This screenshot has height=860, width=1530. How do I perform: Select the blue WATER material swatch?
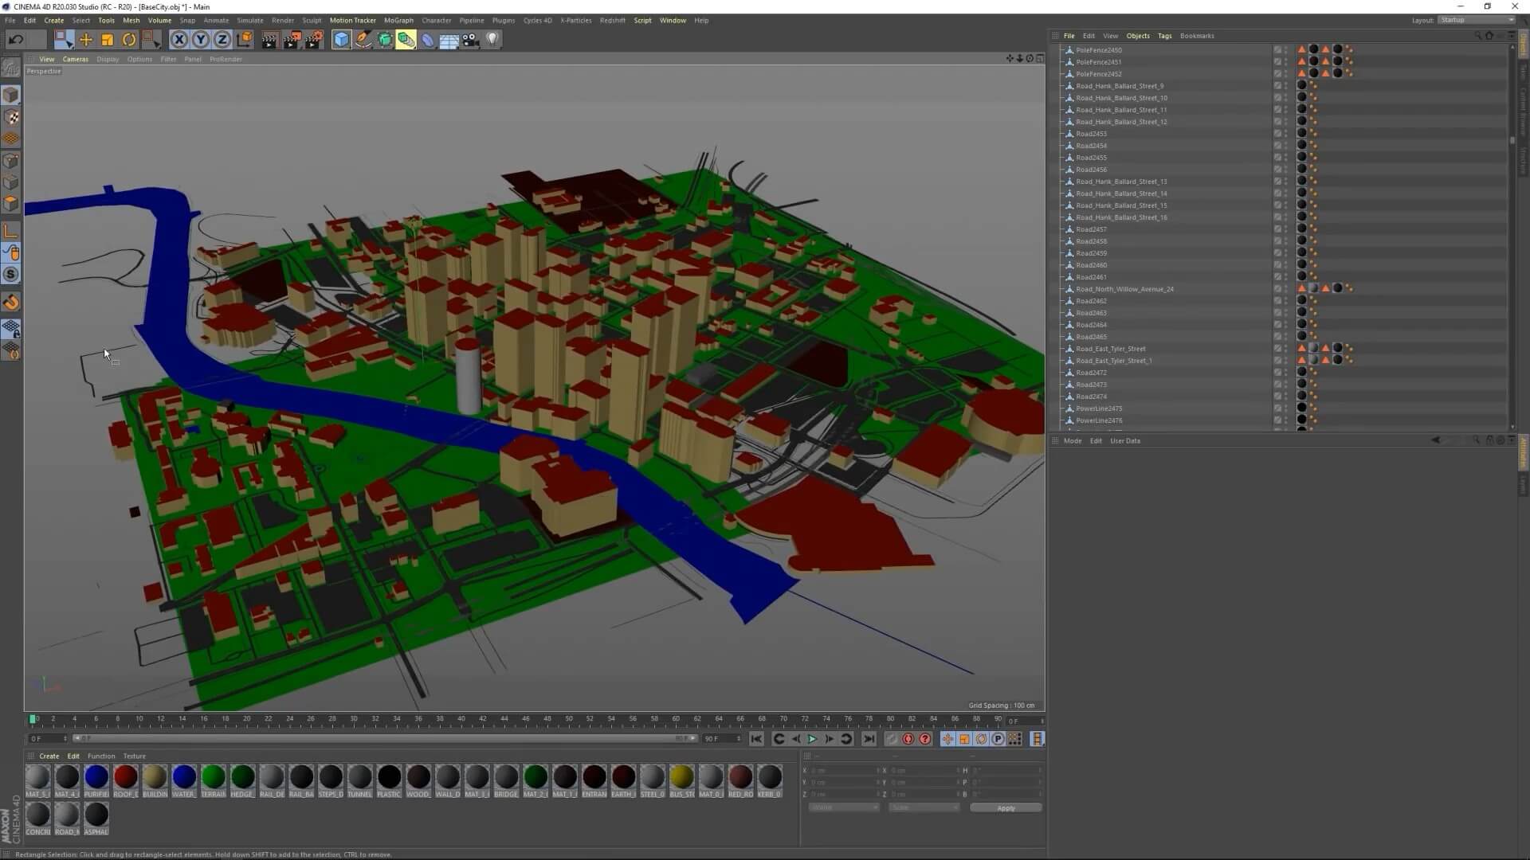pyautogui.click(x=184, y=776)
